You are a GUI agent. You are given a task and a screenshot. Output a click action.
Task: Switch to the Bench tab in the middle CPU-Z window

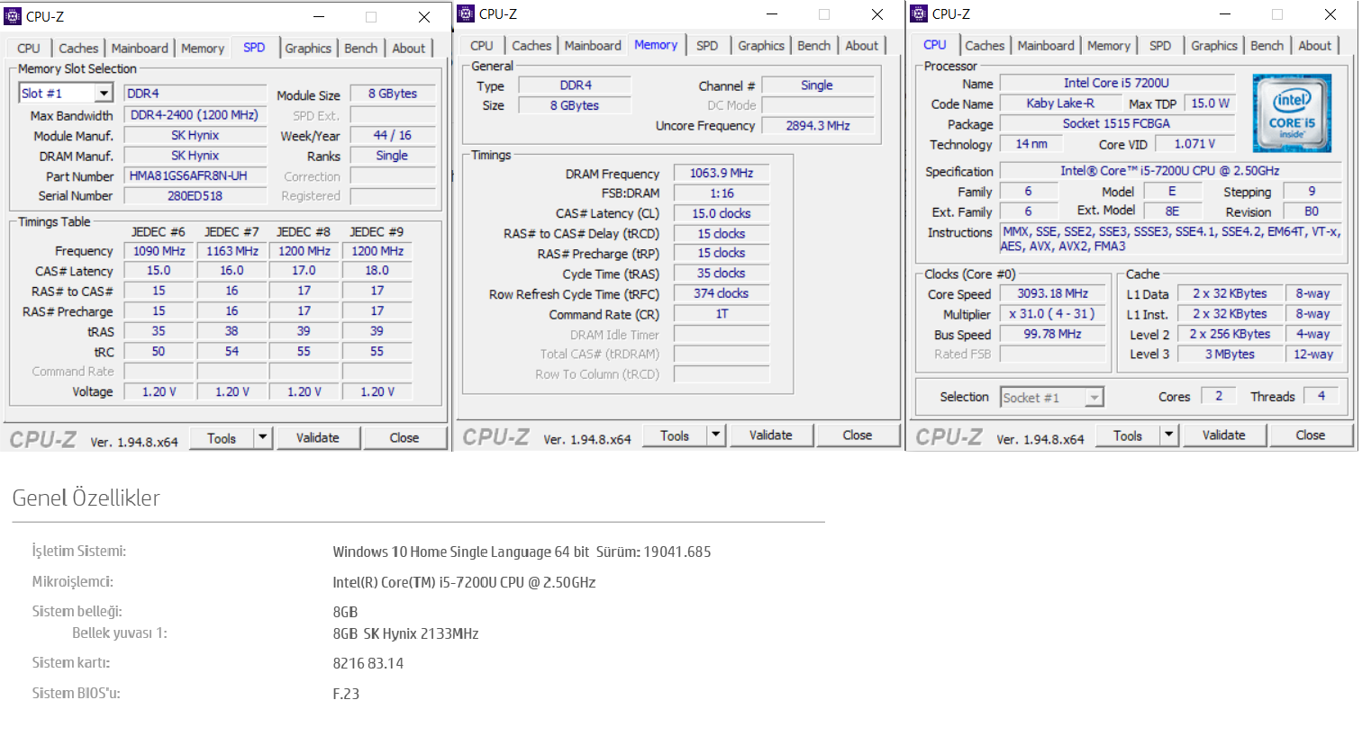(x=814, y=46)
